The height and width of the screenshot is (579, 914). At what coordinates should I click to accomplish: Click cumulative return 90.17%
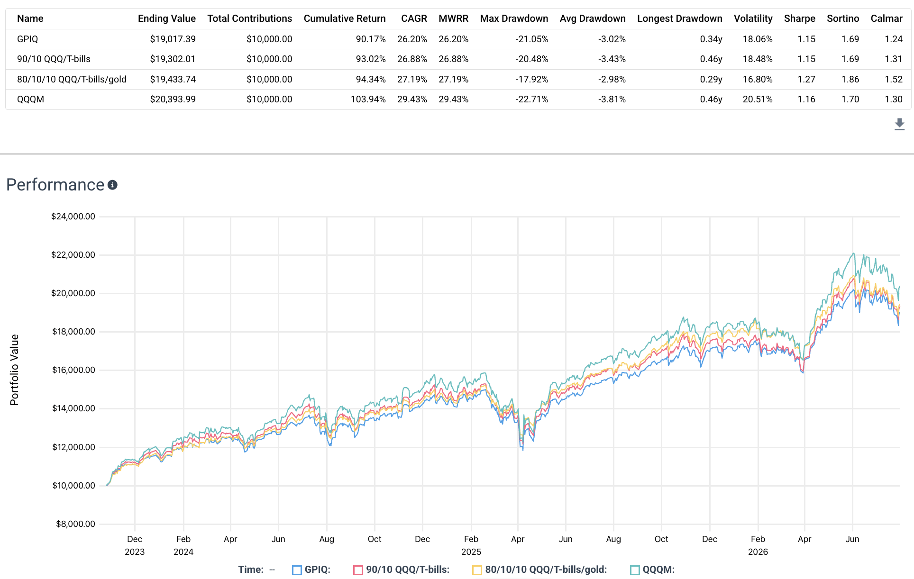[x=371, y=39]
